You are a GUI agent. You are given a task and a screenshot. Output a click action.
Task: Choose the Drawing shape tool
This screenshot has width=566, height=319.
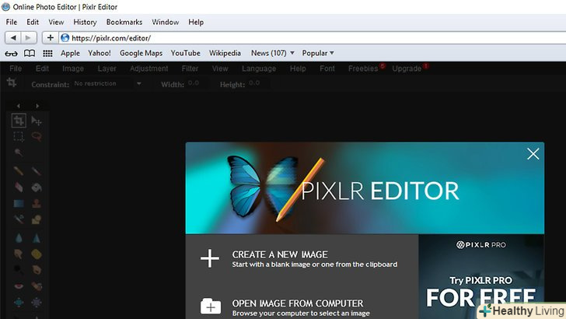(36, 219)
